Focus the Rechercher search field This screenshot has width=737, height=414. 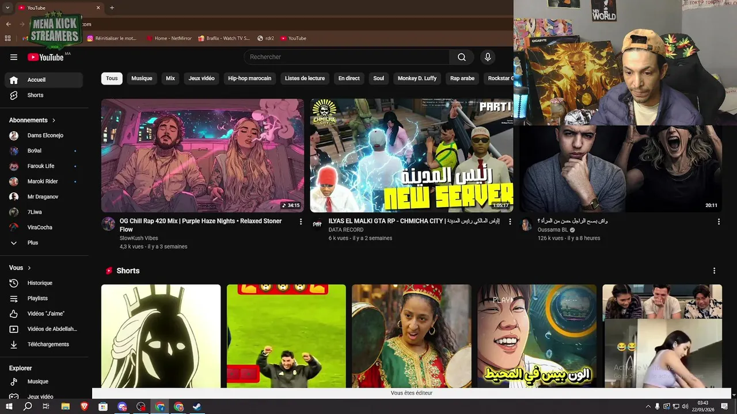point(347,57)
